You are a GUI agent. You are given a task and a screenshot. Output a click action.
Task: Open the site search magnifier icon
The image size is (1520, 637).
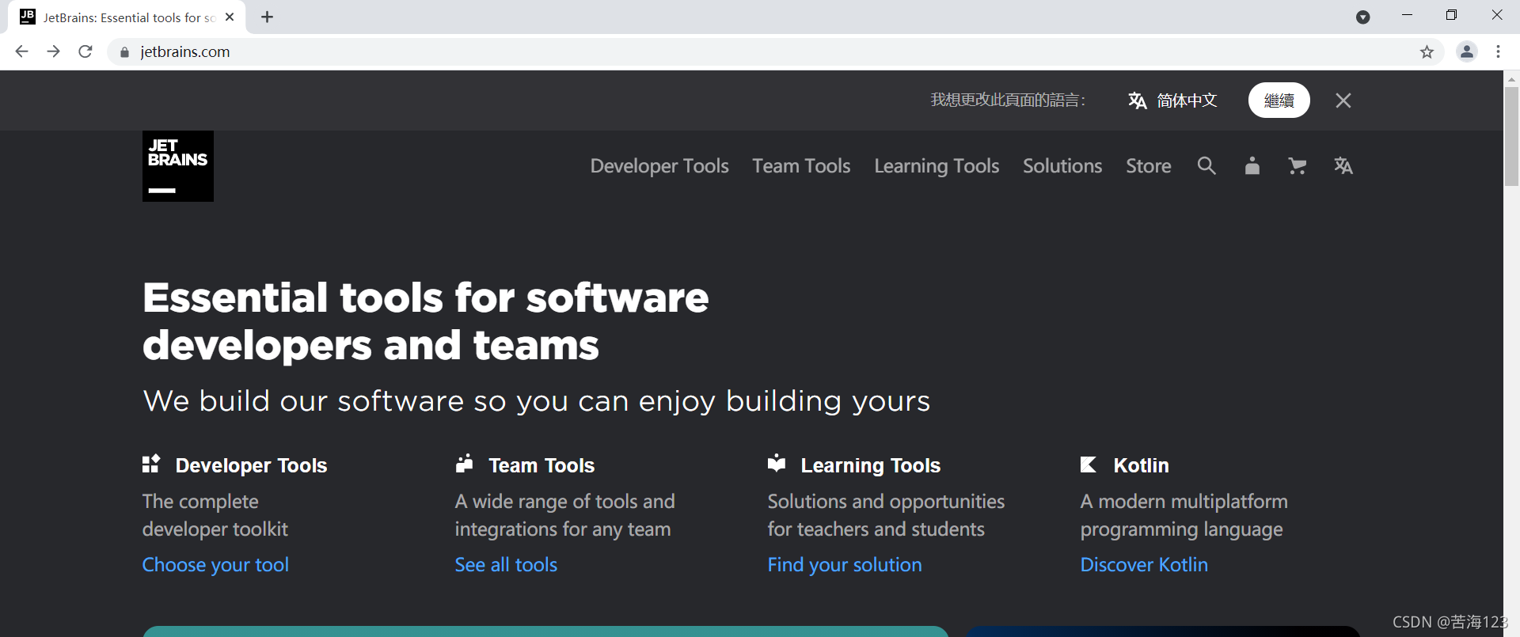[x=1206, y=165]
